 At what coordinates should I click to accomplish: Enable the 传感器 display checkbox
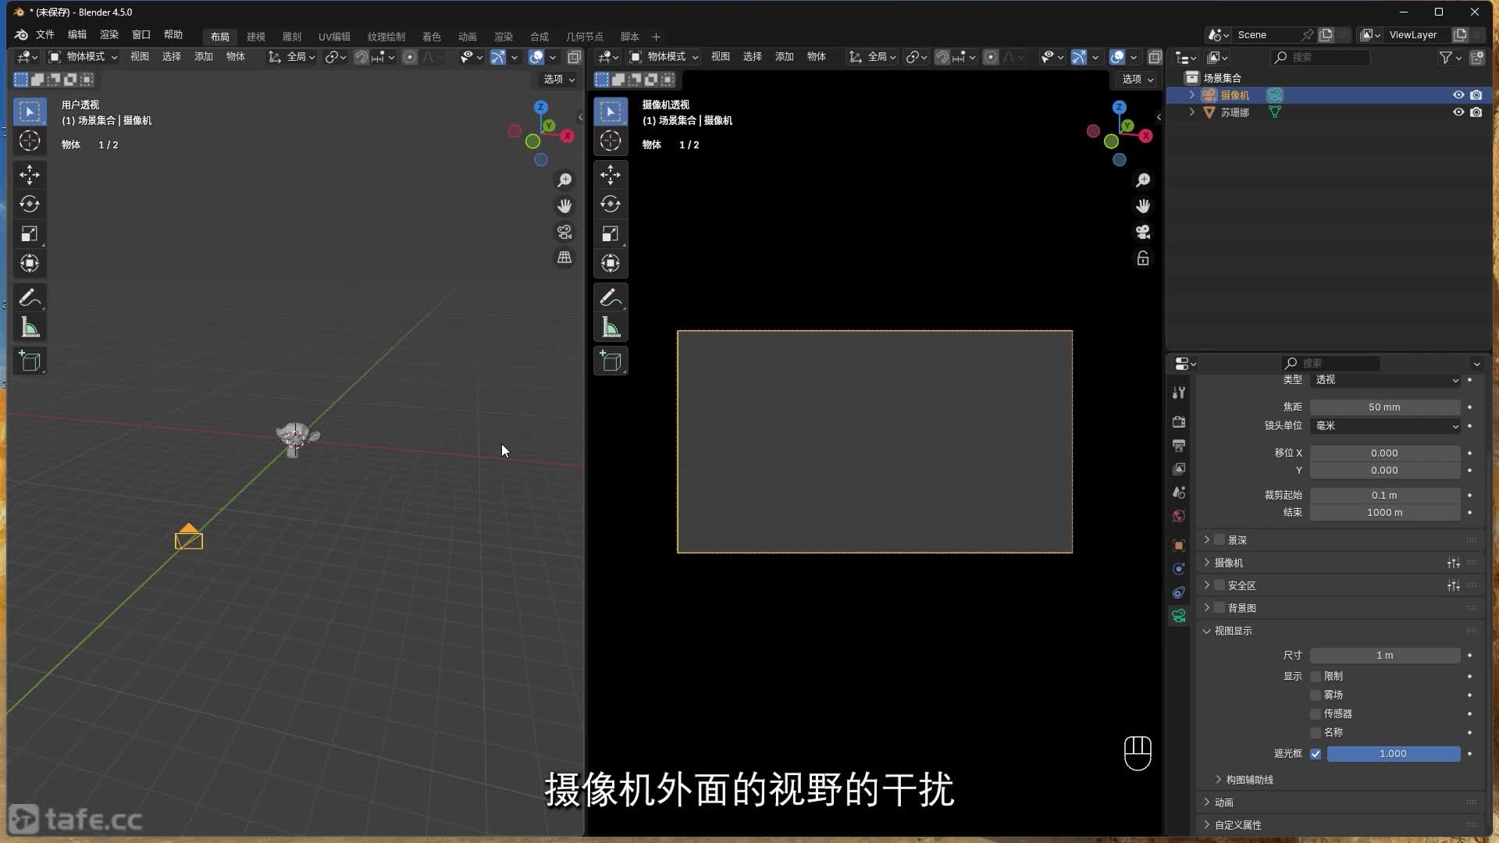1316,714
